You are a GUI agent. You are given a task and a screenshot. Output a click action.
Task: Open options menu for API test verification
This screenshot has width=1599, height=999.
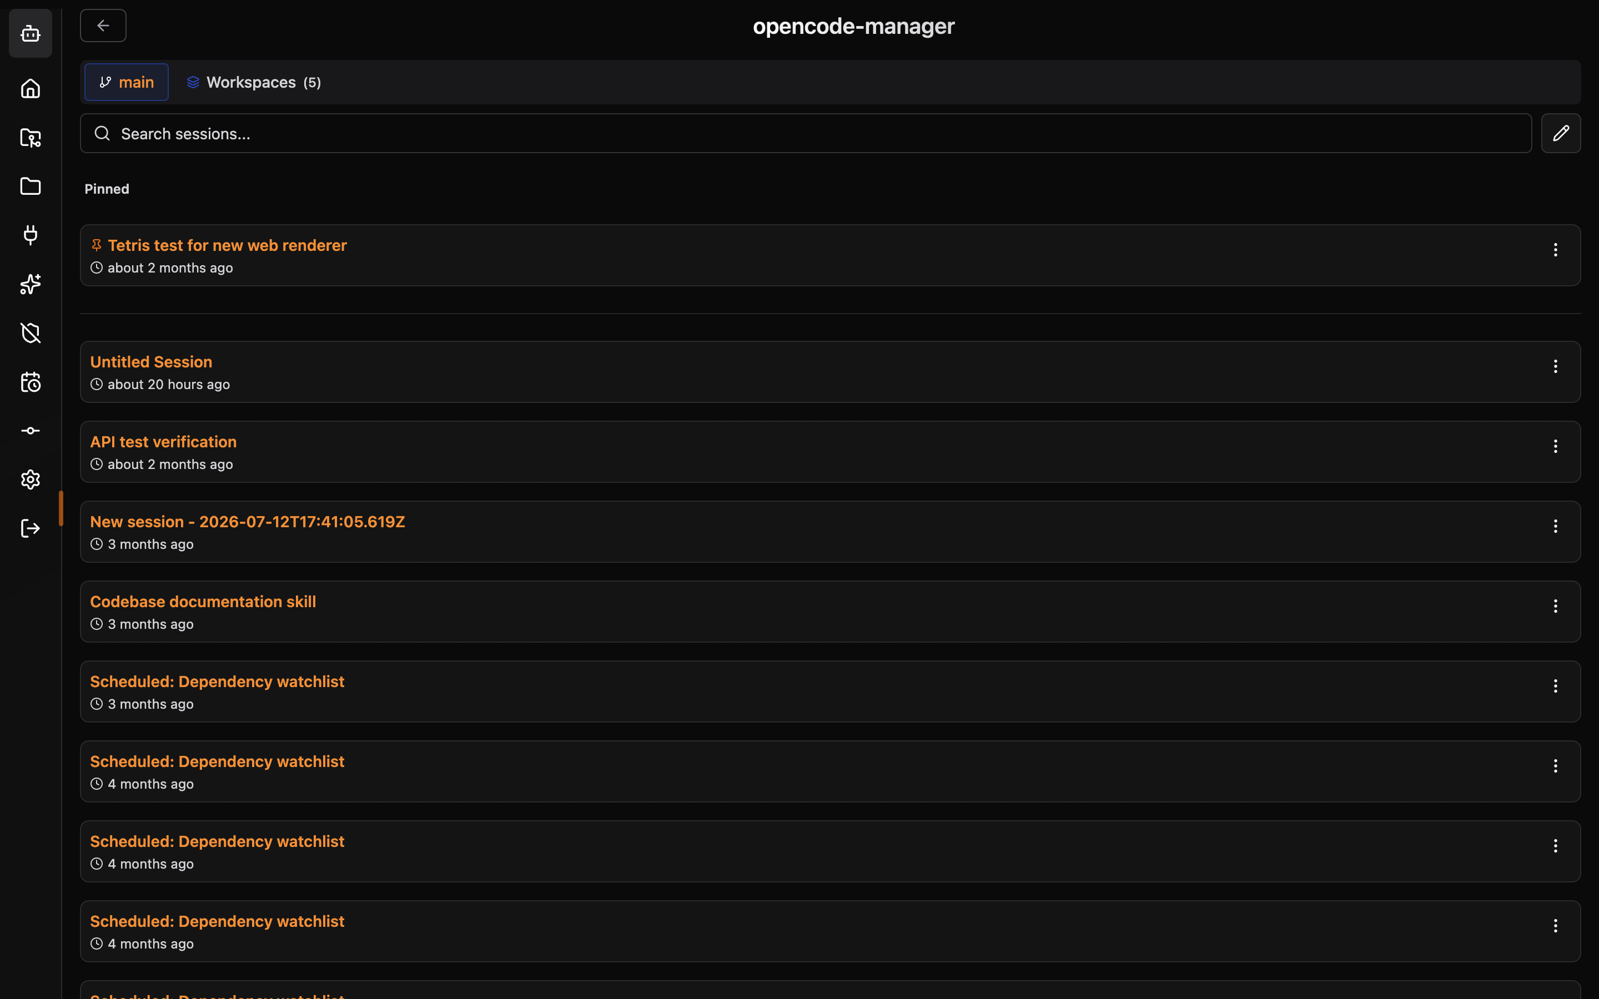[x=1555, y=446]
